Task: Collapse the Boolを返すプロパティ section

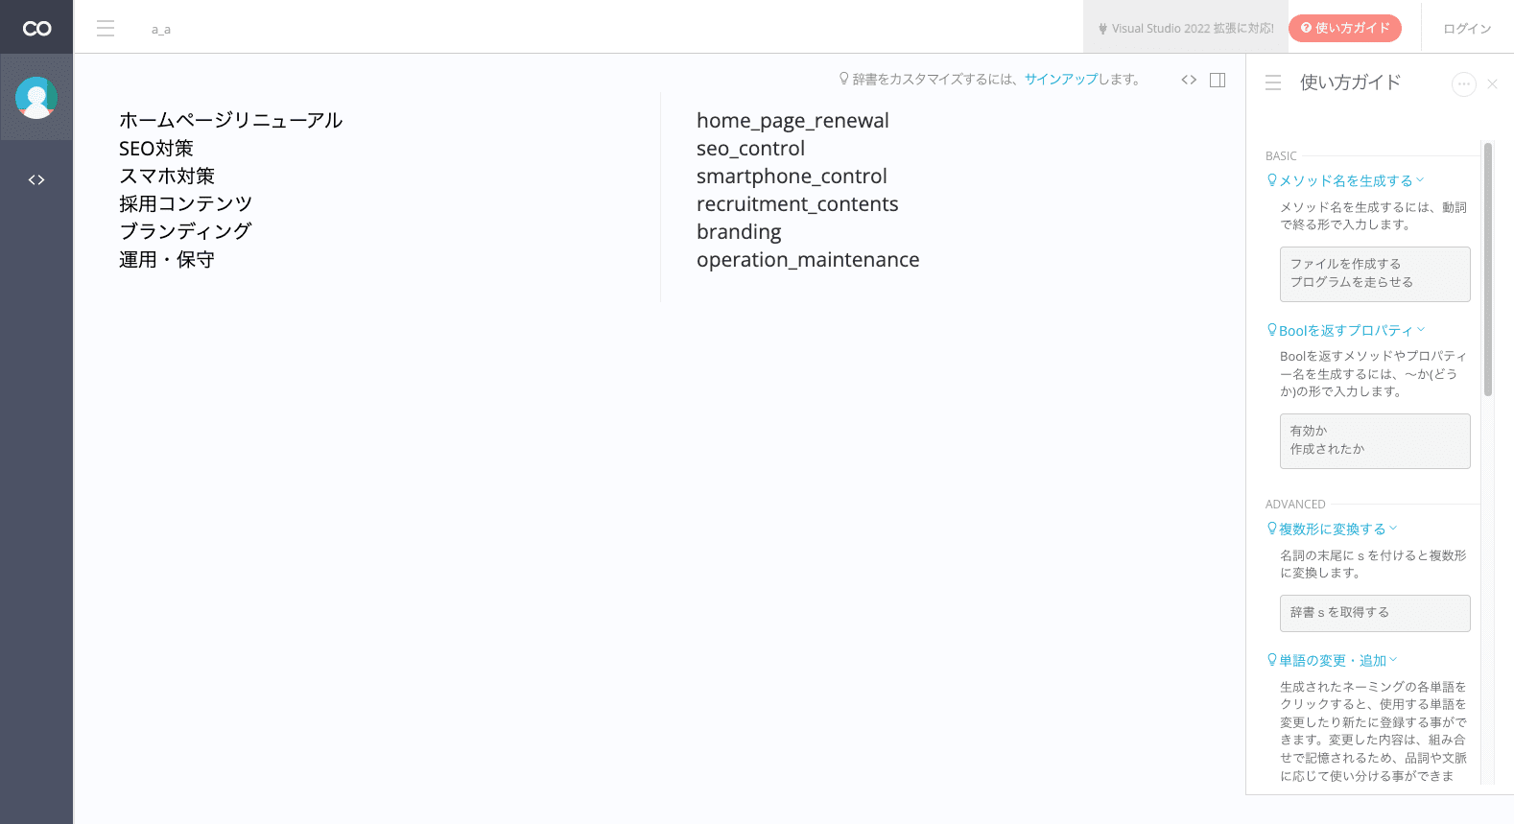Action: pos(1345,330)
